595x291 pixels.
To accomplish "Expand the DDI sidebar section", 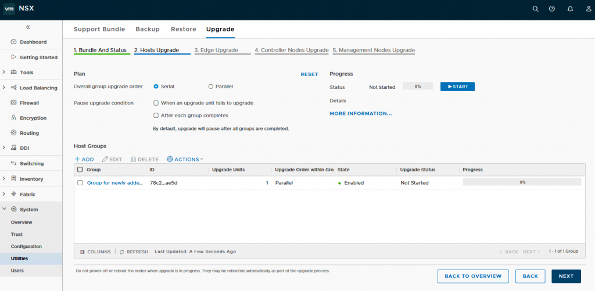I will click(4, 148).
